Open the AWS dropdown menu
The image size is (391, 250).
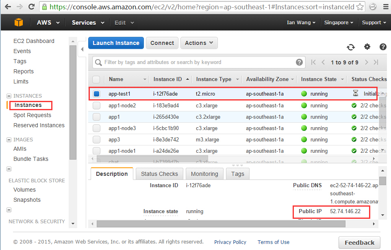(48, 23)
